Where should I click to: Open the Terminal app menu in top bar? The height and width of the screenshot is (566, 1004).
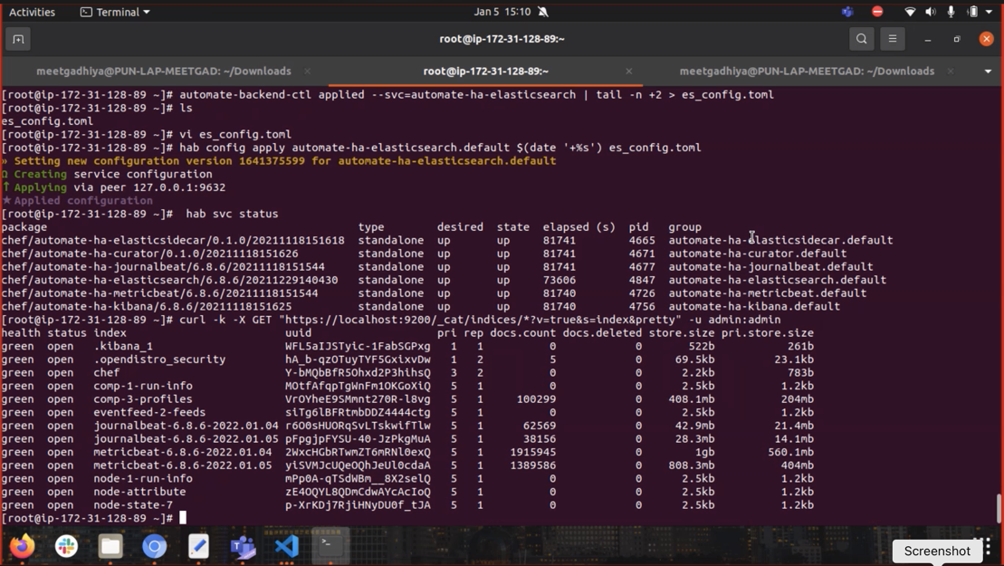[115, 12]
